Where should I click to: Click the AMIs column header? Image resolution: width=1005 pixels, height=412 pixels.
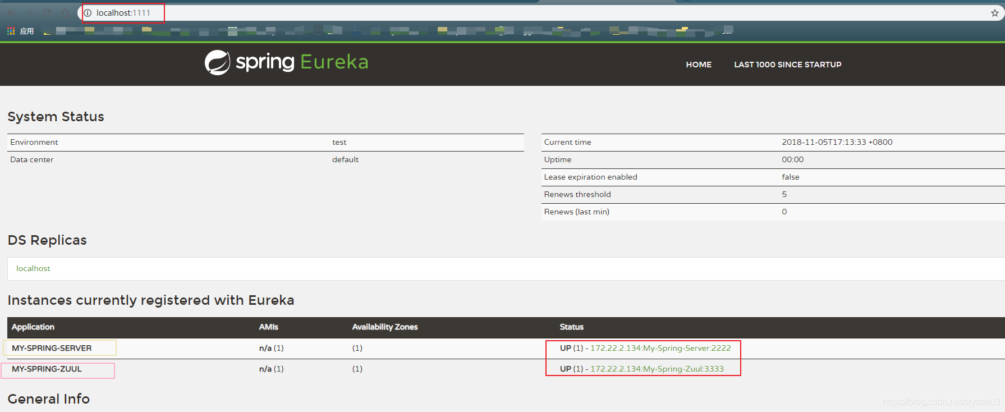pyautogui.click(x=268, y=327)
